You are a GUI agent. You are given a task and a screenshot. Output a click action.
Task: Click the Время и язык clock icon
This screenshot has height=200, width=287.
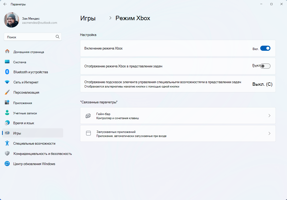click(x=7, y=123)
